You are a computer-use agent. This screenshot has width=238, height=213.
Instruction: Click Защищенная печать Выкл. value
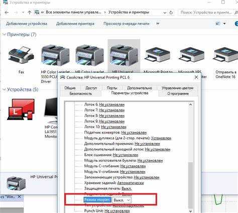pyautogui.click(x=127, y=188)
